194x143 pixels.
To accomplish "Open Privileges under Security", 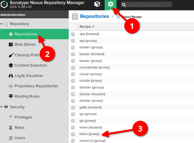I will click(23, 117).
